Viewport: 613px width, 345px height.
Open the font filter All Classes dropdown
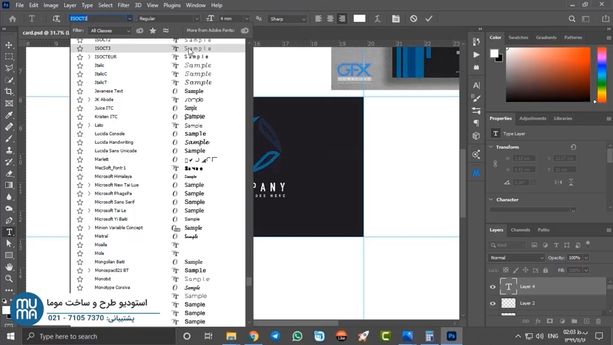pyautogui.click(x=110, y=31)
